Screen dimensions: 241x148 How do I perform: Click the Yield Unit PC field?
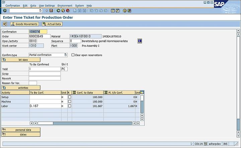click(x=64, y=69)
